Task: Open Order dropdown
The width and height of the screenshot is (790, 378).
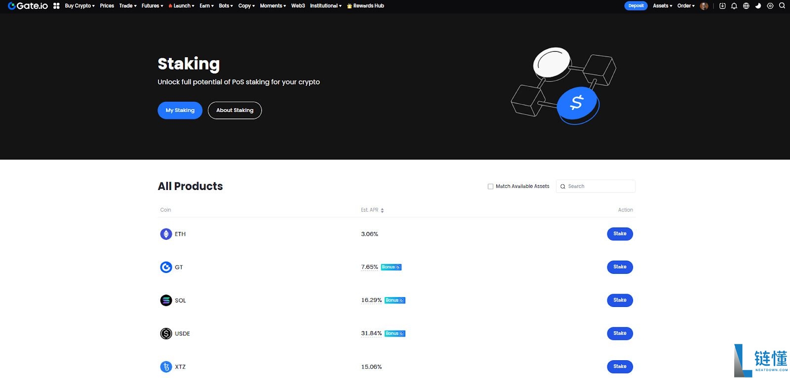Action: (686, 6)
